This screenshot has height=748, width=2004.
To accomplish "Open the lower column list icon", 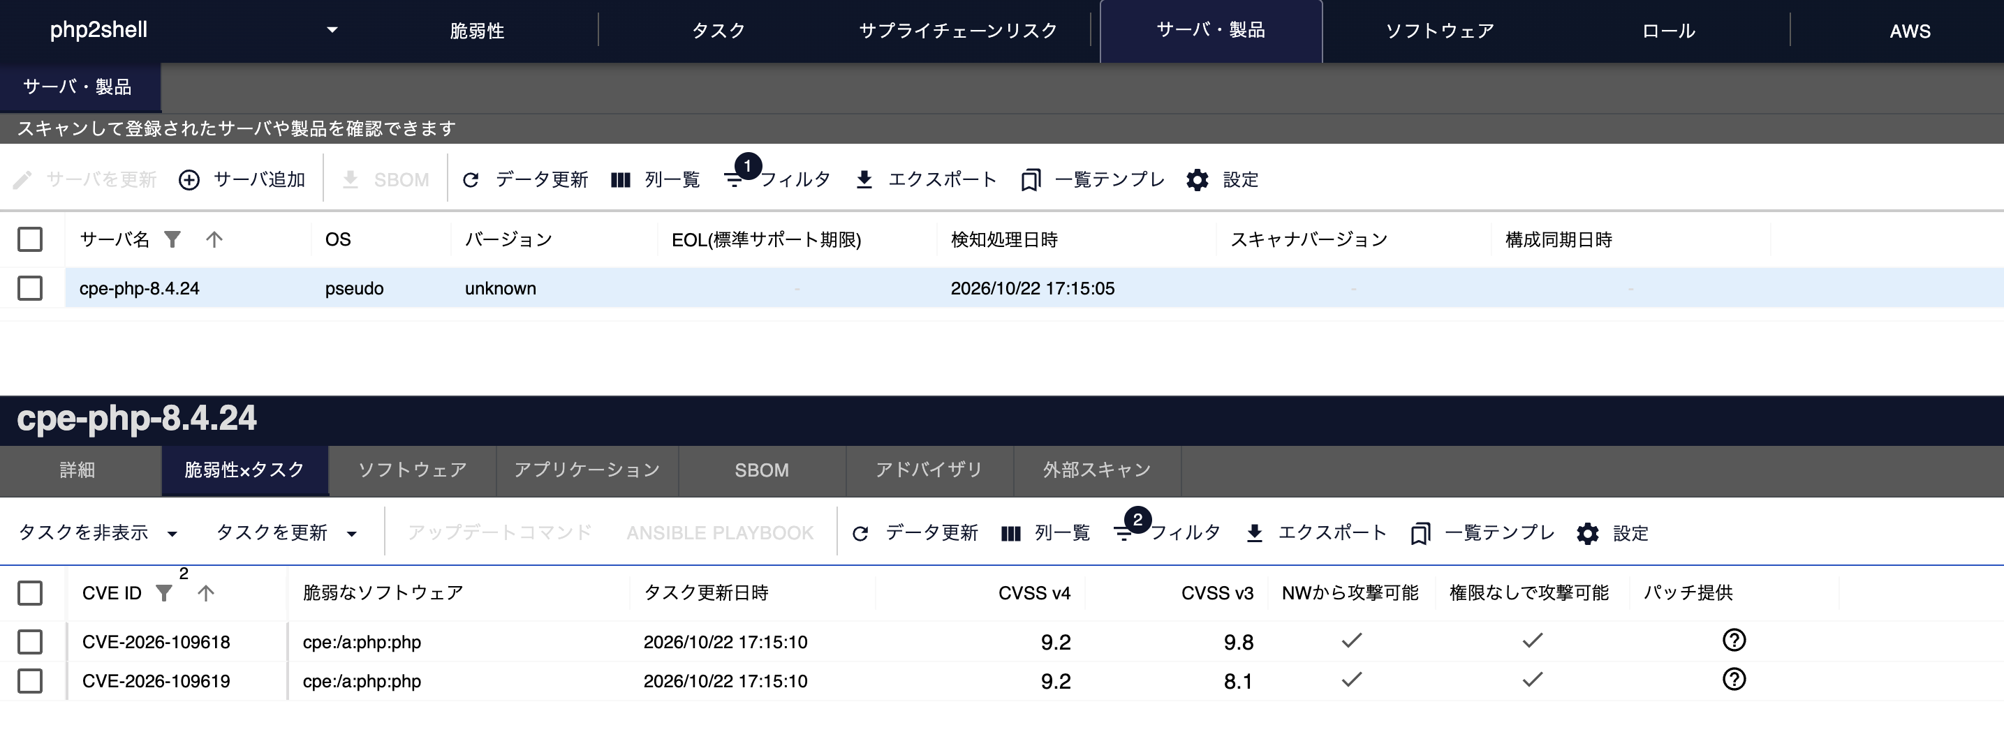I will pyautogui.click(x=1010, y=533).
